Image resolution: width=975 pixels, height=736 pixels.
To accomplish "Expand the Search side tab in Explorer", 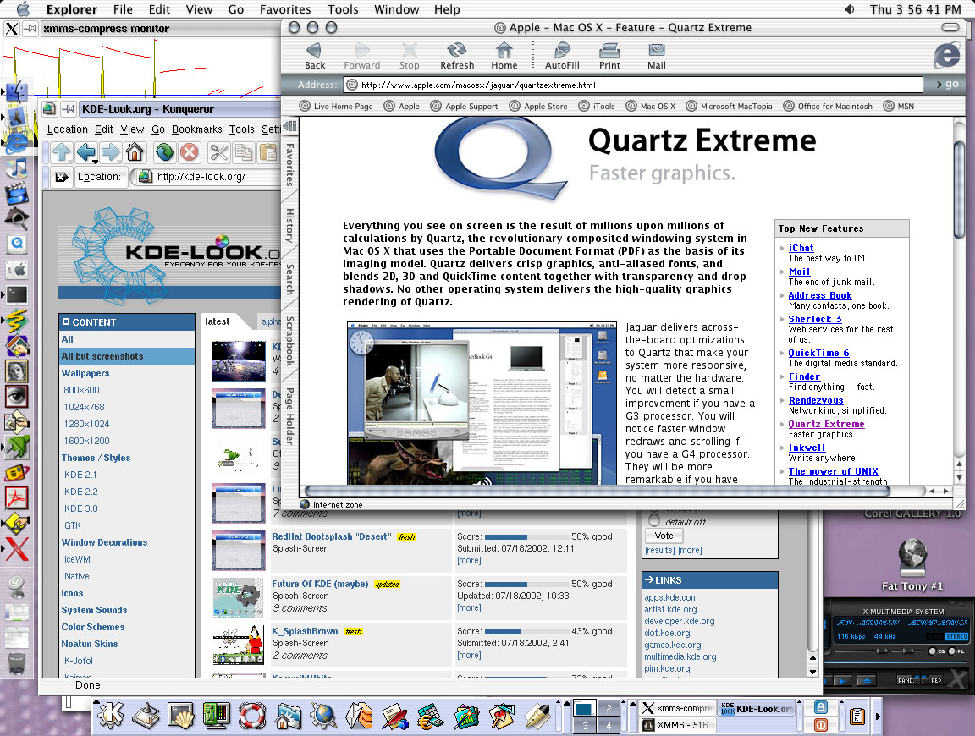I will (x=289, y=279).
